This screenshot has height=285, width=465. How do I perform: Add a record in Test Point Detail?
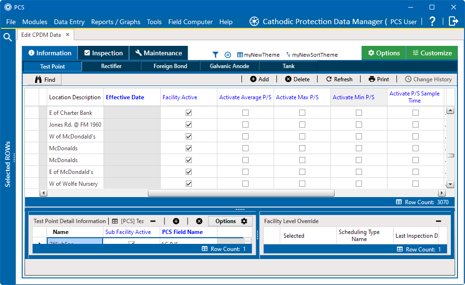[x=176, y=221]
